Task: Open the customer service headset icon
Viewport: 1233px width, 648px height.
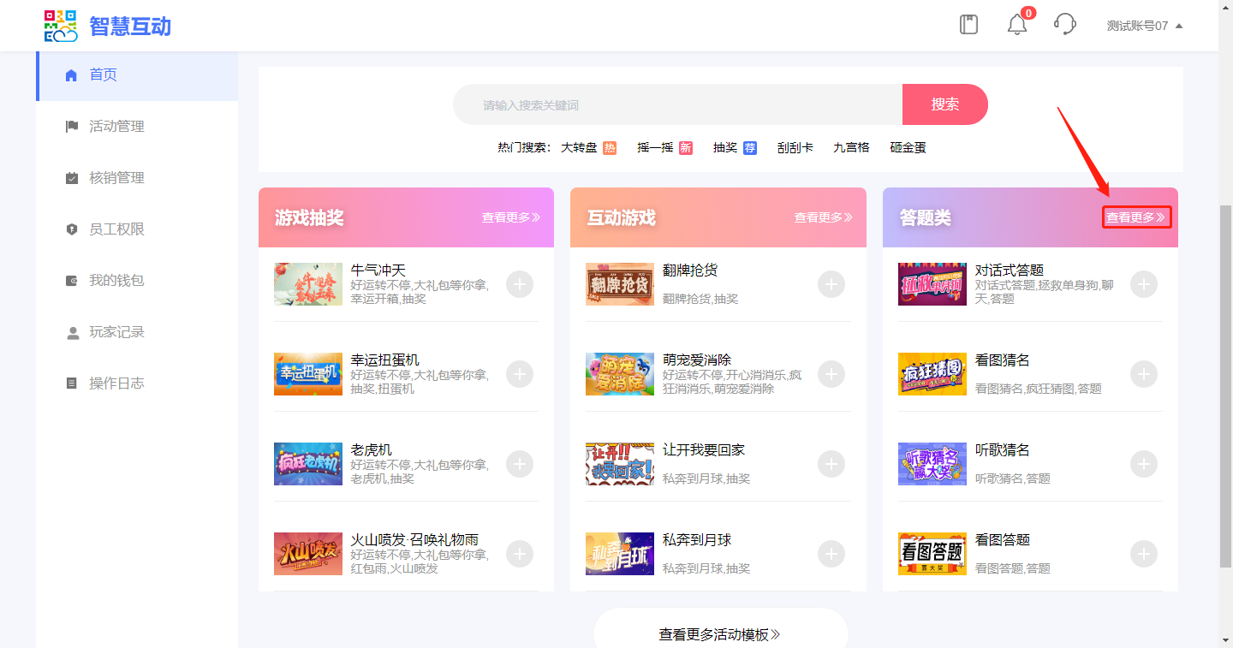Action: [1064, 24]
